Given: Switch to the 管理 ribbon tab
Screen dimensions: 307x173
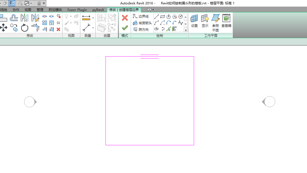Looking at the screenshot, I should [40, 9].
